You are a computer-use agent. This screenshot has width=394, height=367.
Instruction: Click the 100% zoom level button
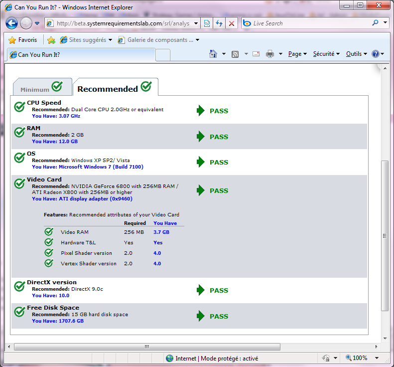pyautogui.click(x=356, y=358)
